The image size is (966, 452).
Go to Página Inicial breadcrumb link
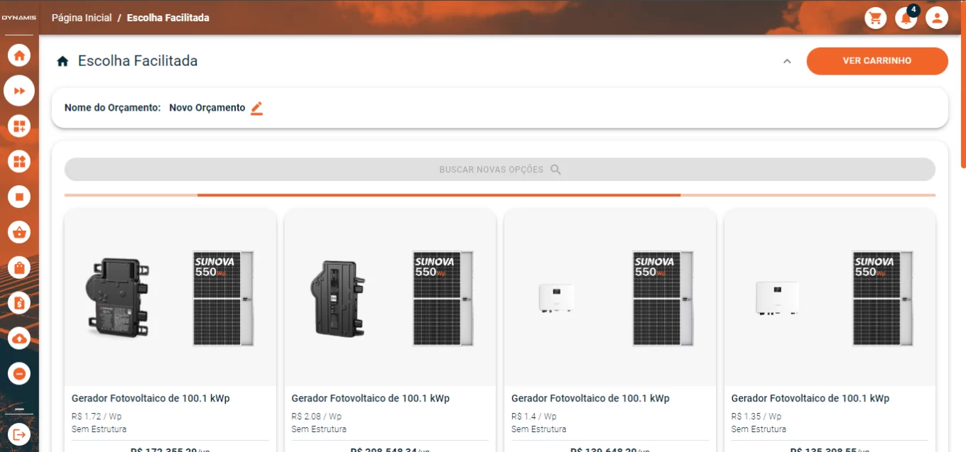coord(82,18)
